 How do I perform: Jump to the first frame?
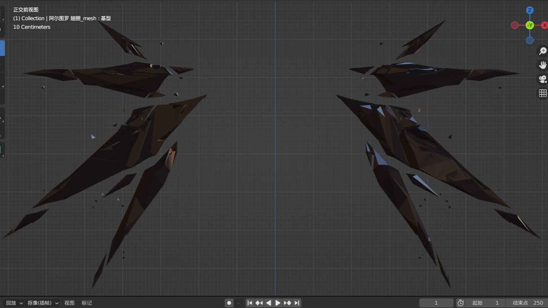249,303
